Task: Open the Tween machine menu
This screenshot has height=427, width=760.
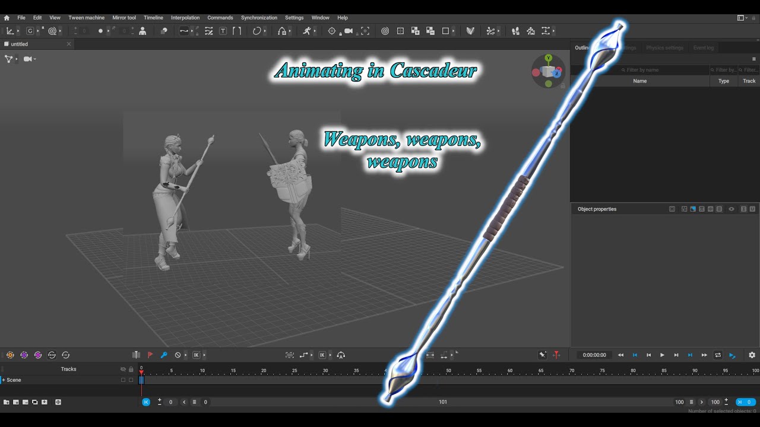Action: 87,18
